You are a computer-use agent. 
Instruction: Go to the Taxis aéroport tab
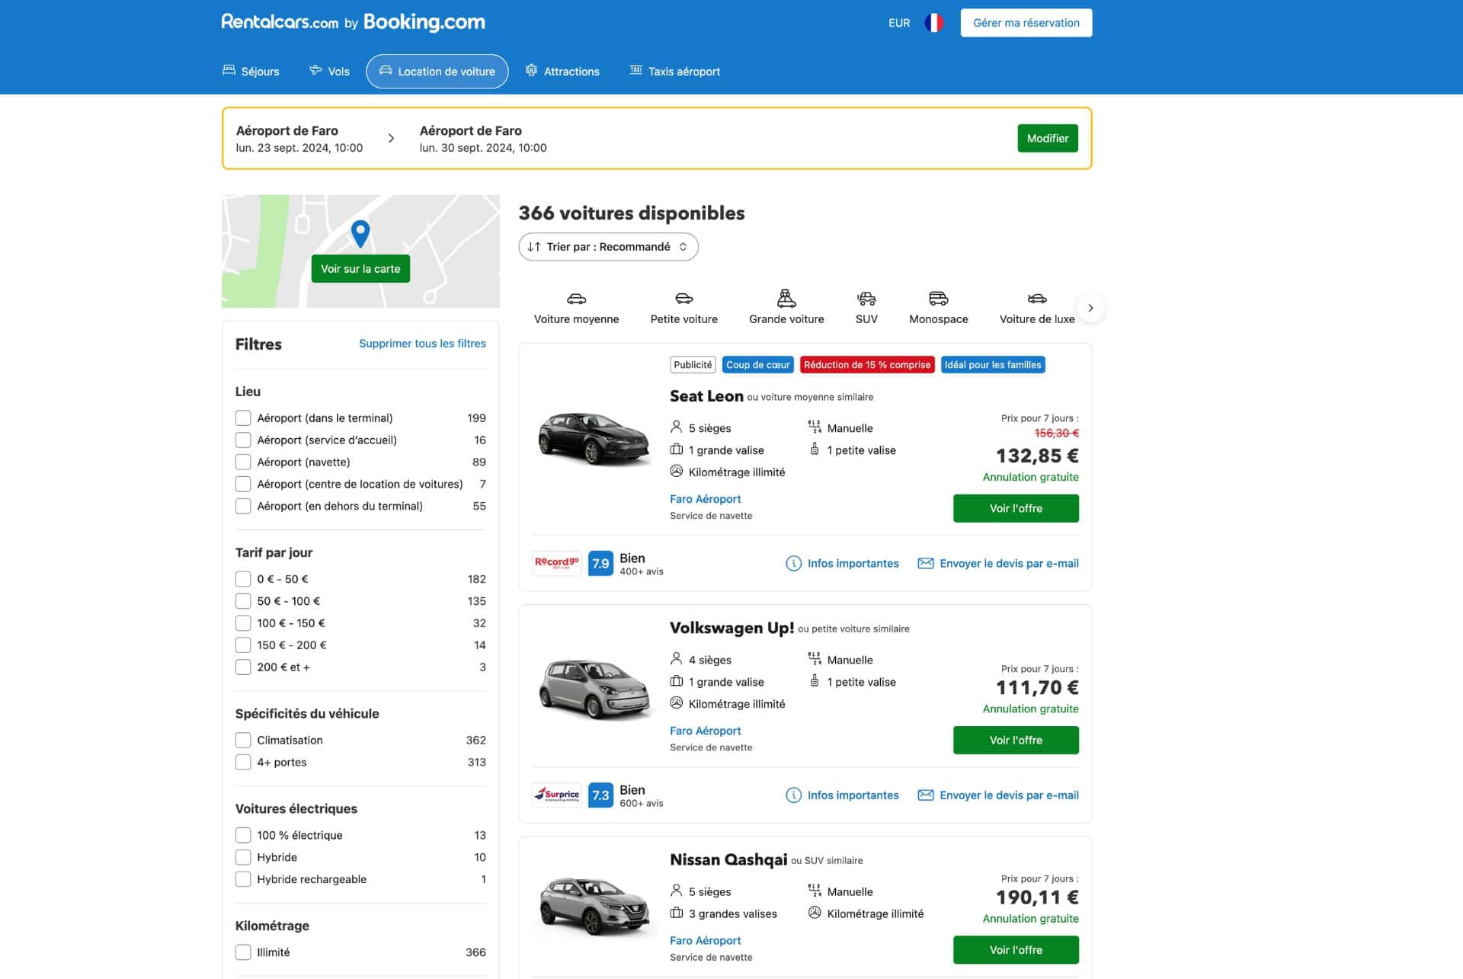[674, 72]
